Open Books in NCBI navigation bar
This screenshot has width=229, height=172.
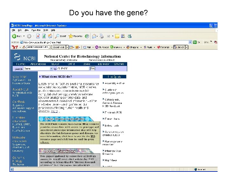(87, 64)
